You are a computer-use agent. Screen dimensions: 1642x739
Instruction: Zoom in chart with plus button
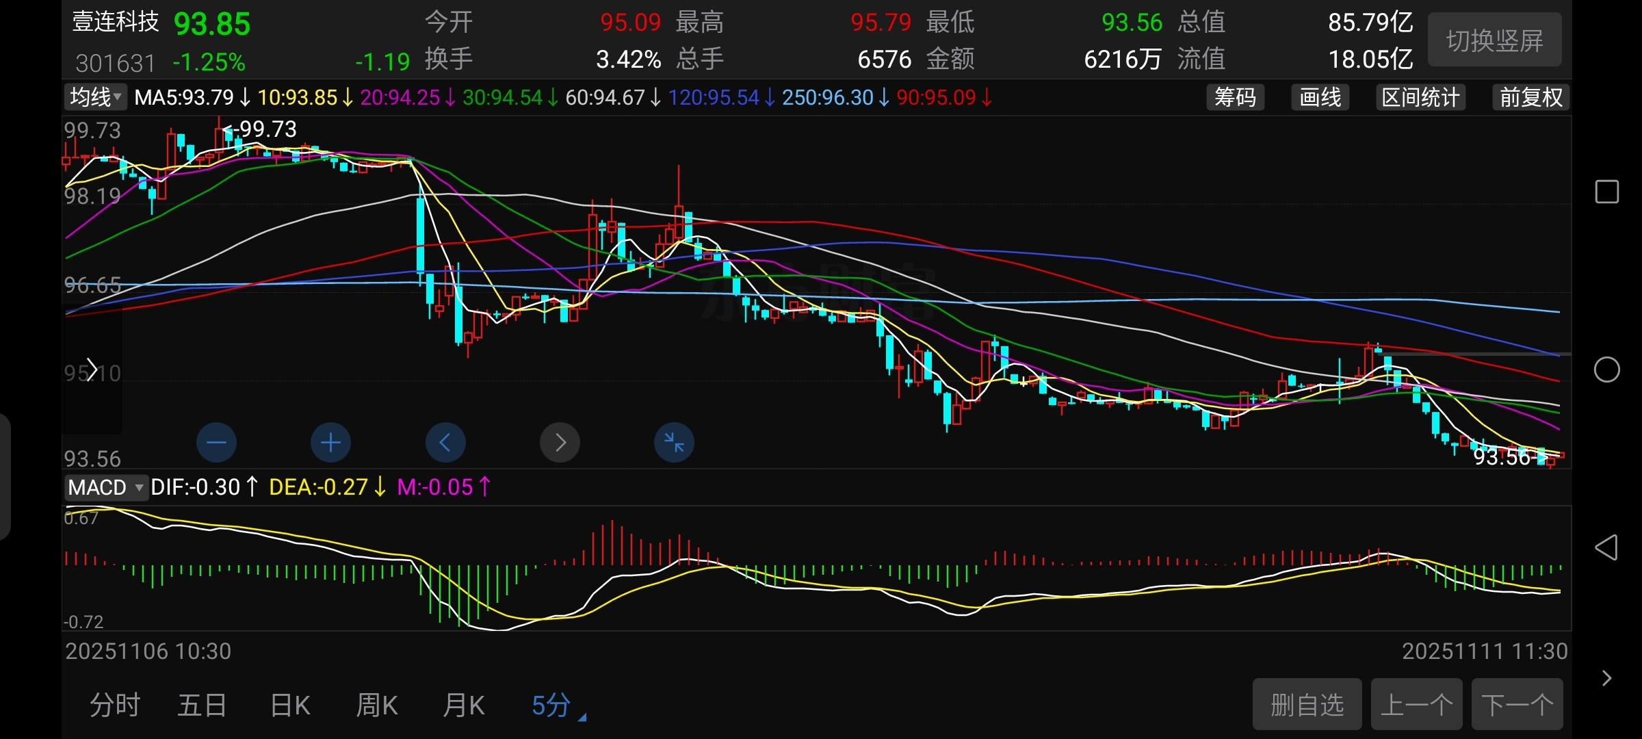click(330, 443)
